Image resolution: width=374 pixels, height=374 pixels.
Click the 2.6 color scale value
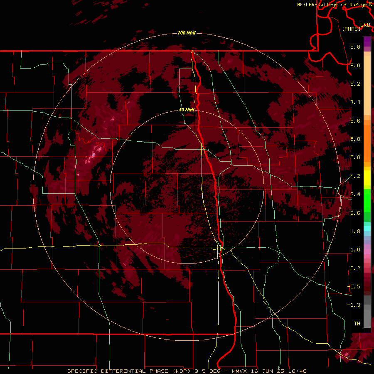pyautogui.click(x=355, y=213)
